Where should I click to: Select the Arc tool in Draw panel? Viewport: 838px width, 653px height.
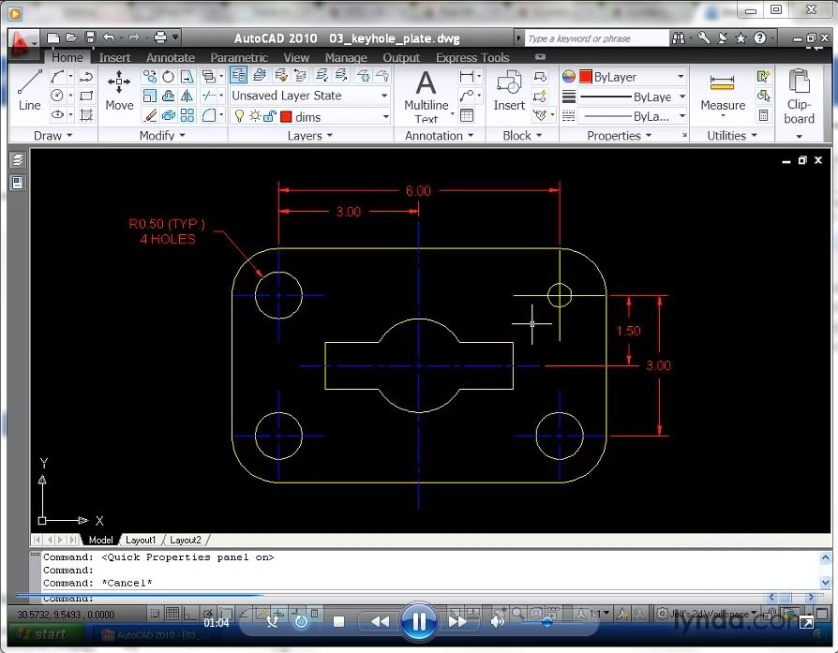click(58, 77)
